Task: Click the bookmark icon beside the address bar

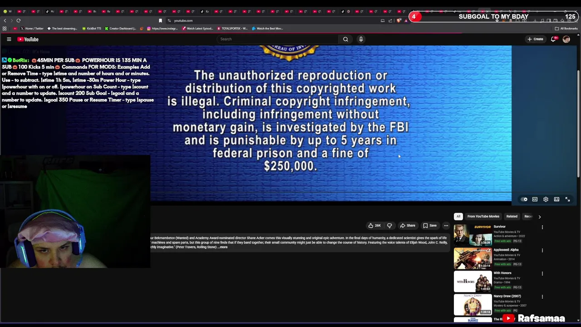Action: [x=160, y=20]
